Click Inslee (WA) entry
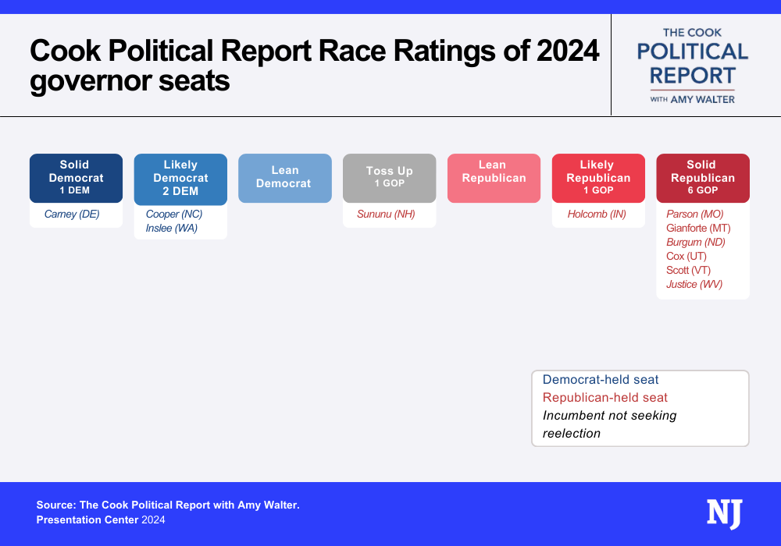This screenshot has height=546, width=781. [171, 229]
